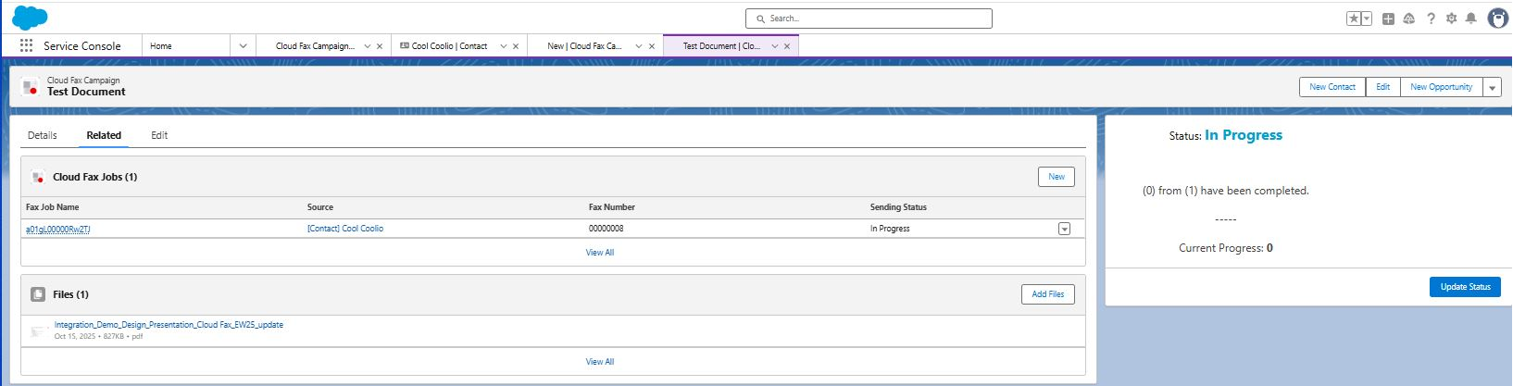
Task: Open Trailhead guidance center icon
Action: 1409,19
